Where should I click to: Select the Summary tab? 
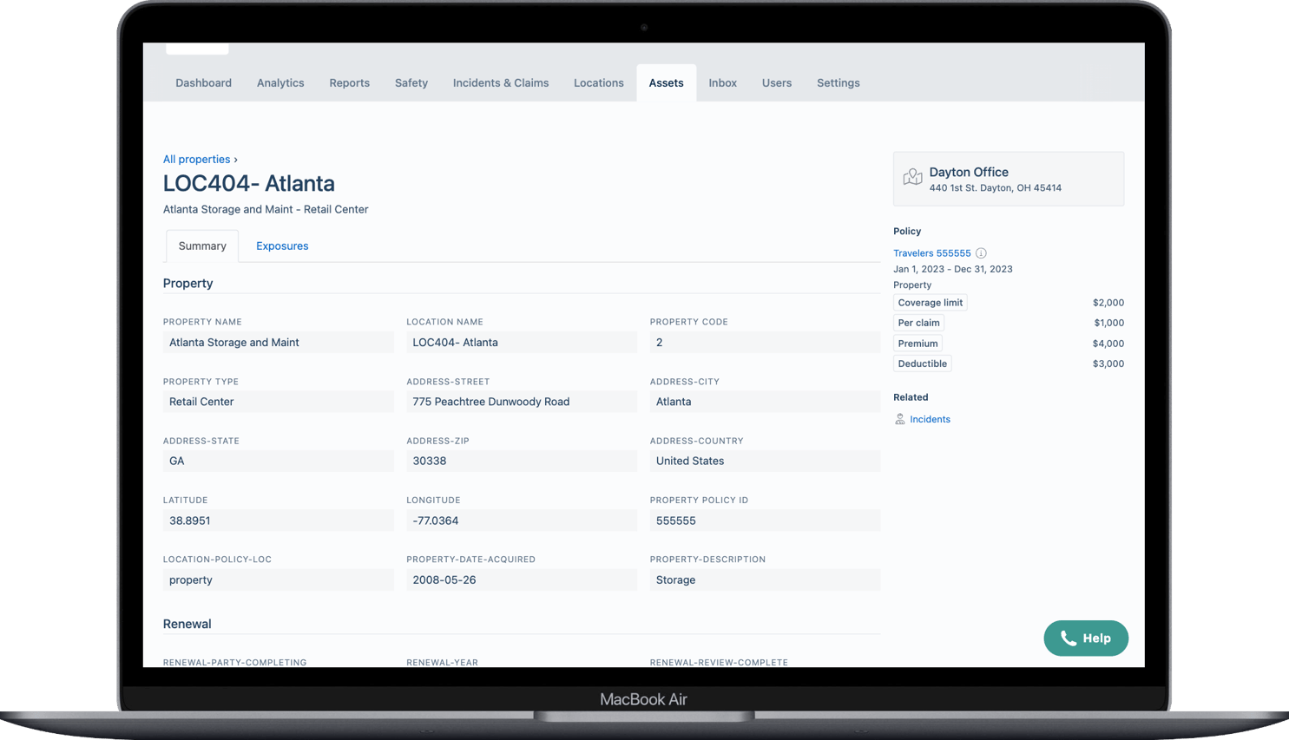[x=201, y=246]
